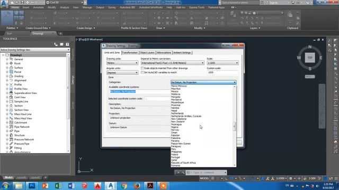Click the Layout1 tab at bottom
The image size is (339, 190).
[x=21, y=177]
